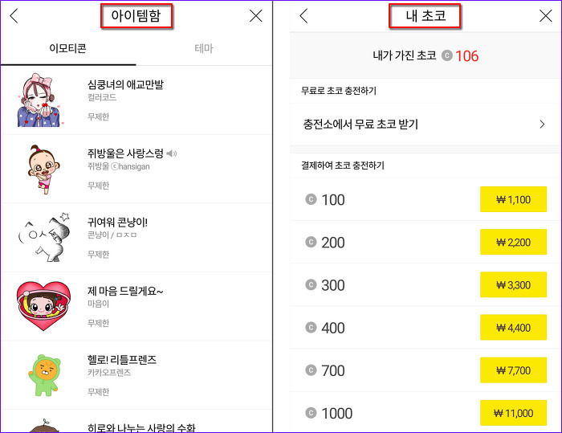This screenshot has width=562, height=433.
Task: Open the 심쿵녀의 애교만발 emoticon thumbnail
Action: tap(40, 100)
